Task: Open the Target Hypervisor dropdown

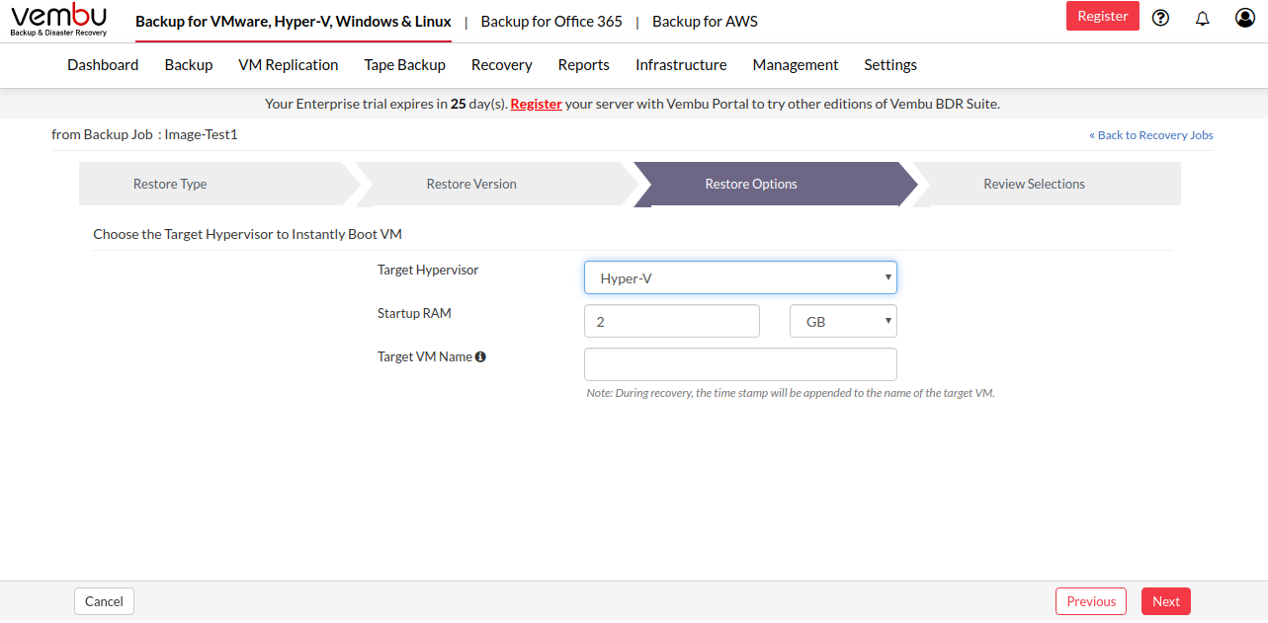Action: tap(740, 277)
